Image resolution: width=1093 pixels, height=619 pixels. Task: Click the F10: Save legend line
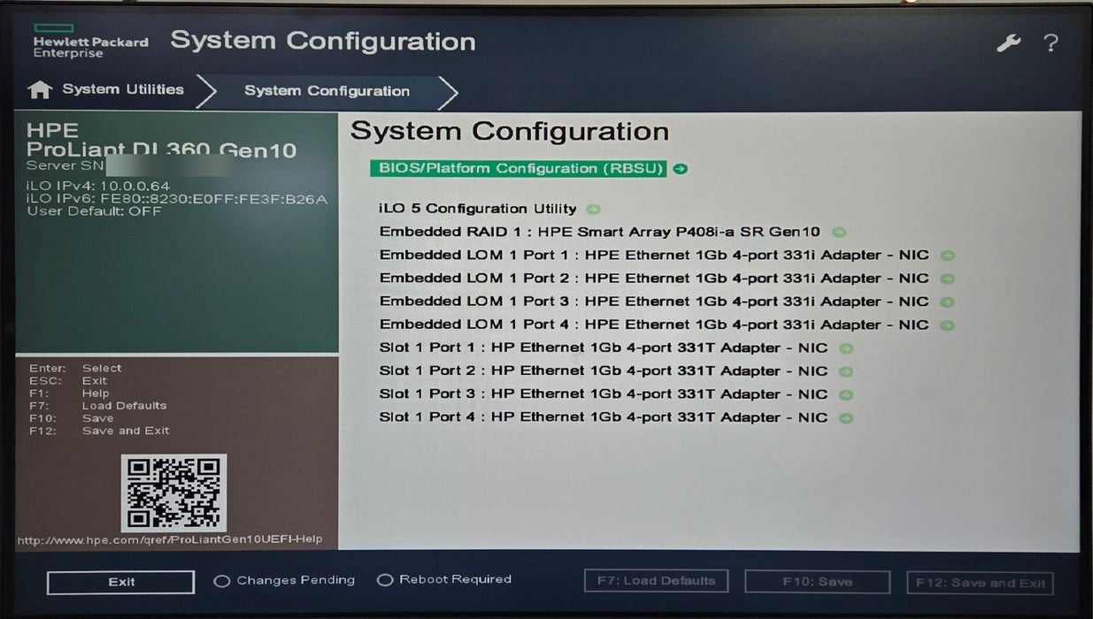click(71, 418)
